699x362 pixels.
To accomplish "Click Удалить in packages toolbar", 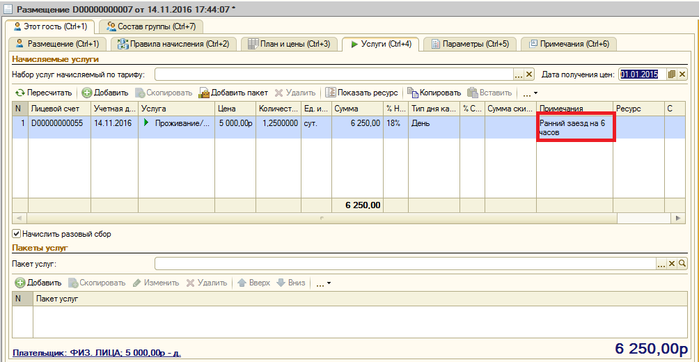I will coord(207,283).
